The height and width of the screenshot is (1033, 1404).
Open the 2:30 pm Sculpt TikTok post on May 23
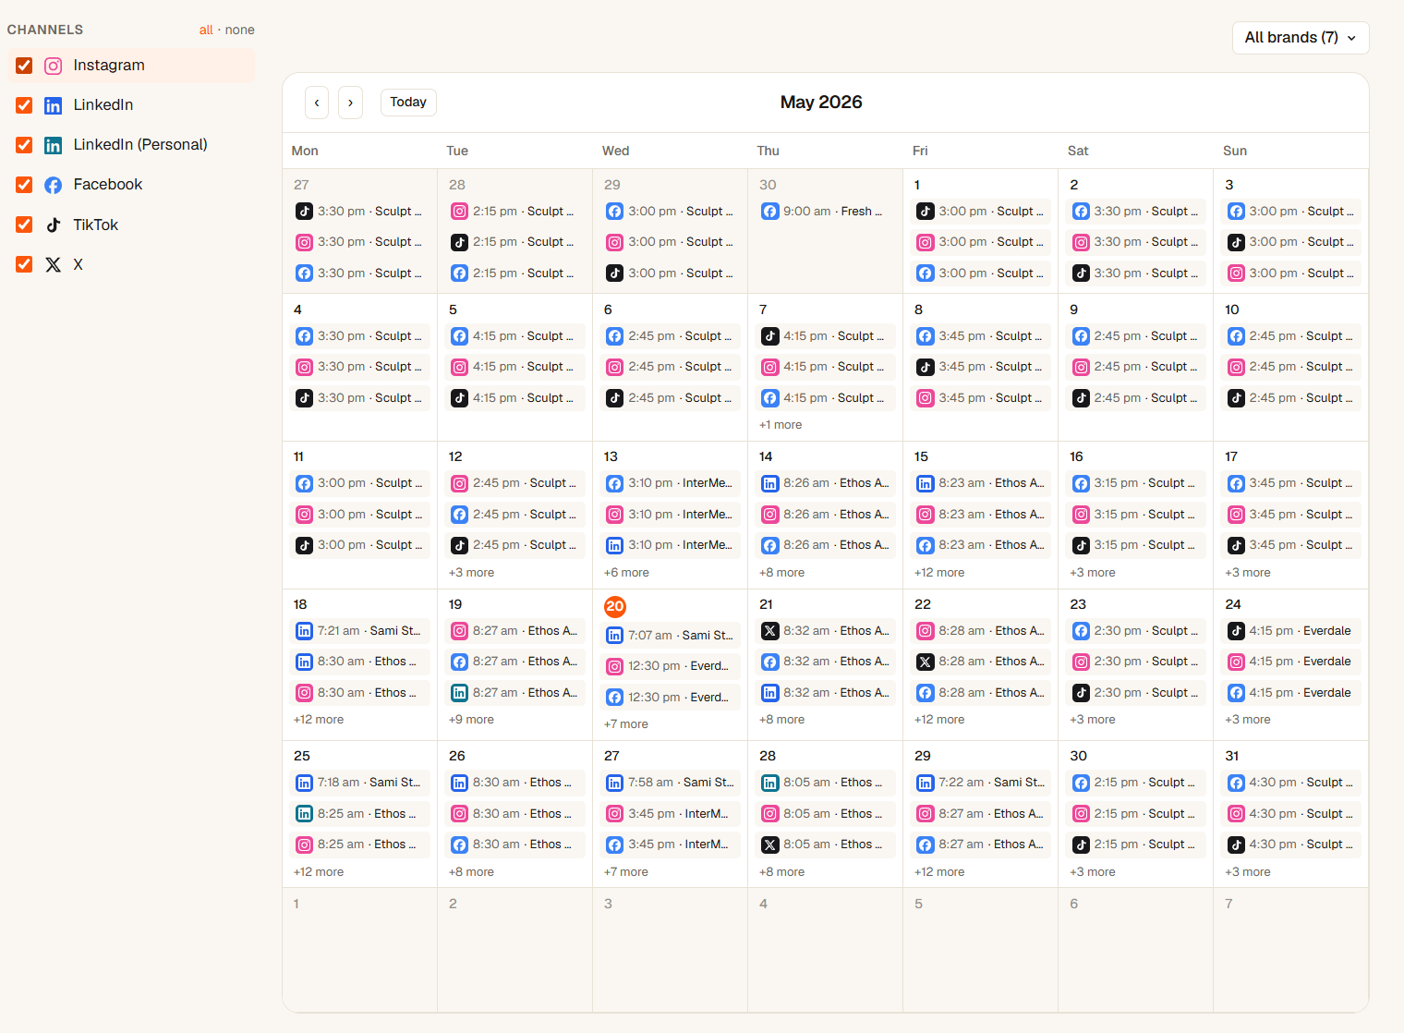tap(1136, 693)
